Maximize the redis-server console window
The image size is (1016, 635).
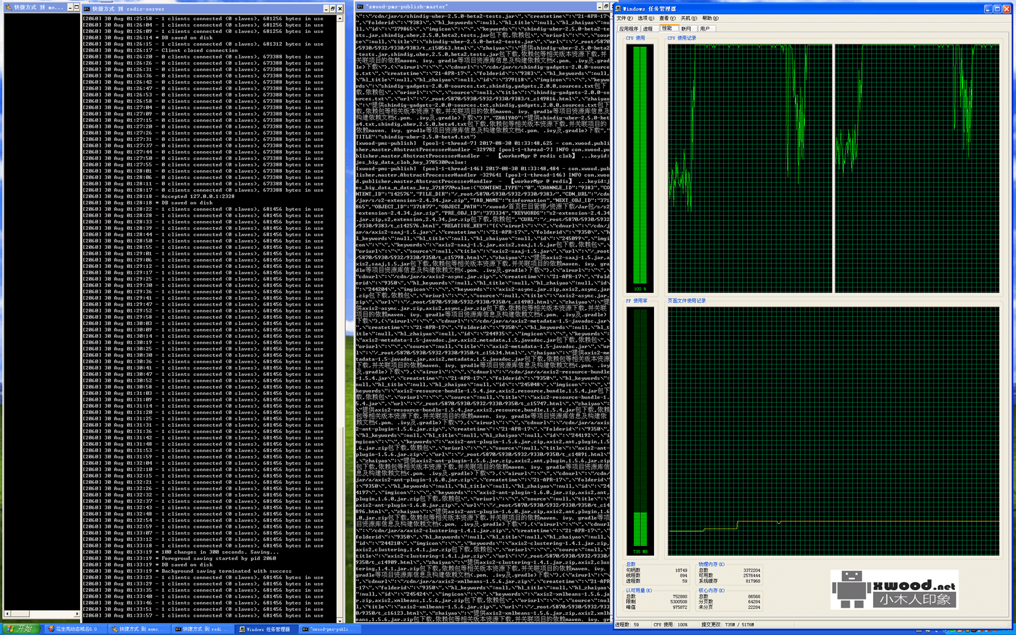coord(333,9)
